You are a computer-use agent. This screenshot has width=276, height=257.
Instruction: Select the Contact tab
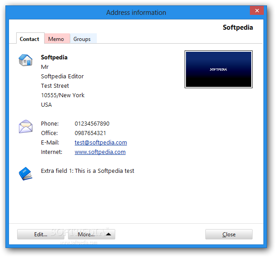29,39
